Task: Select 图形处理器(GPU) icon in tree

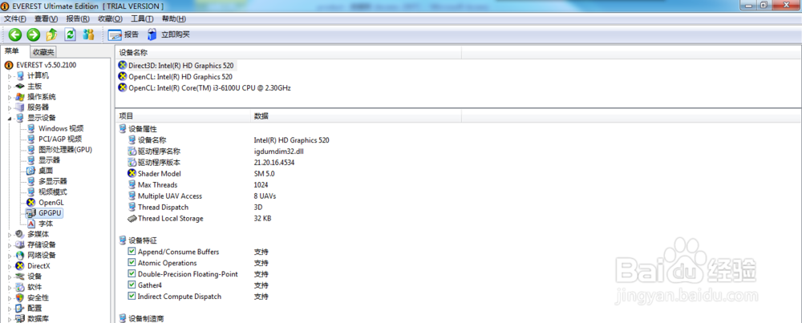Action: (31, 150)
